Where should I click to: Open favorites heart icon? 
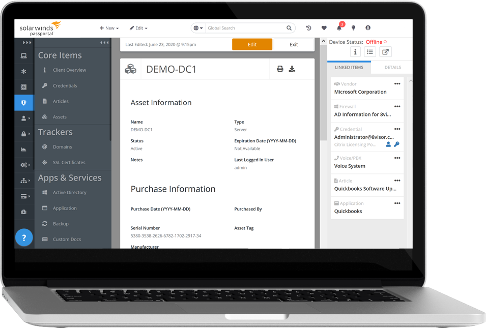coord(324,28)
